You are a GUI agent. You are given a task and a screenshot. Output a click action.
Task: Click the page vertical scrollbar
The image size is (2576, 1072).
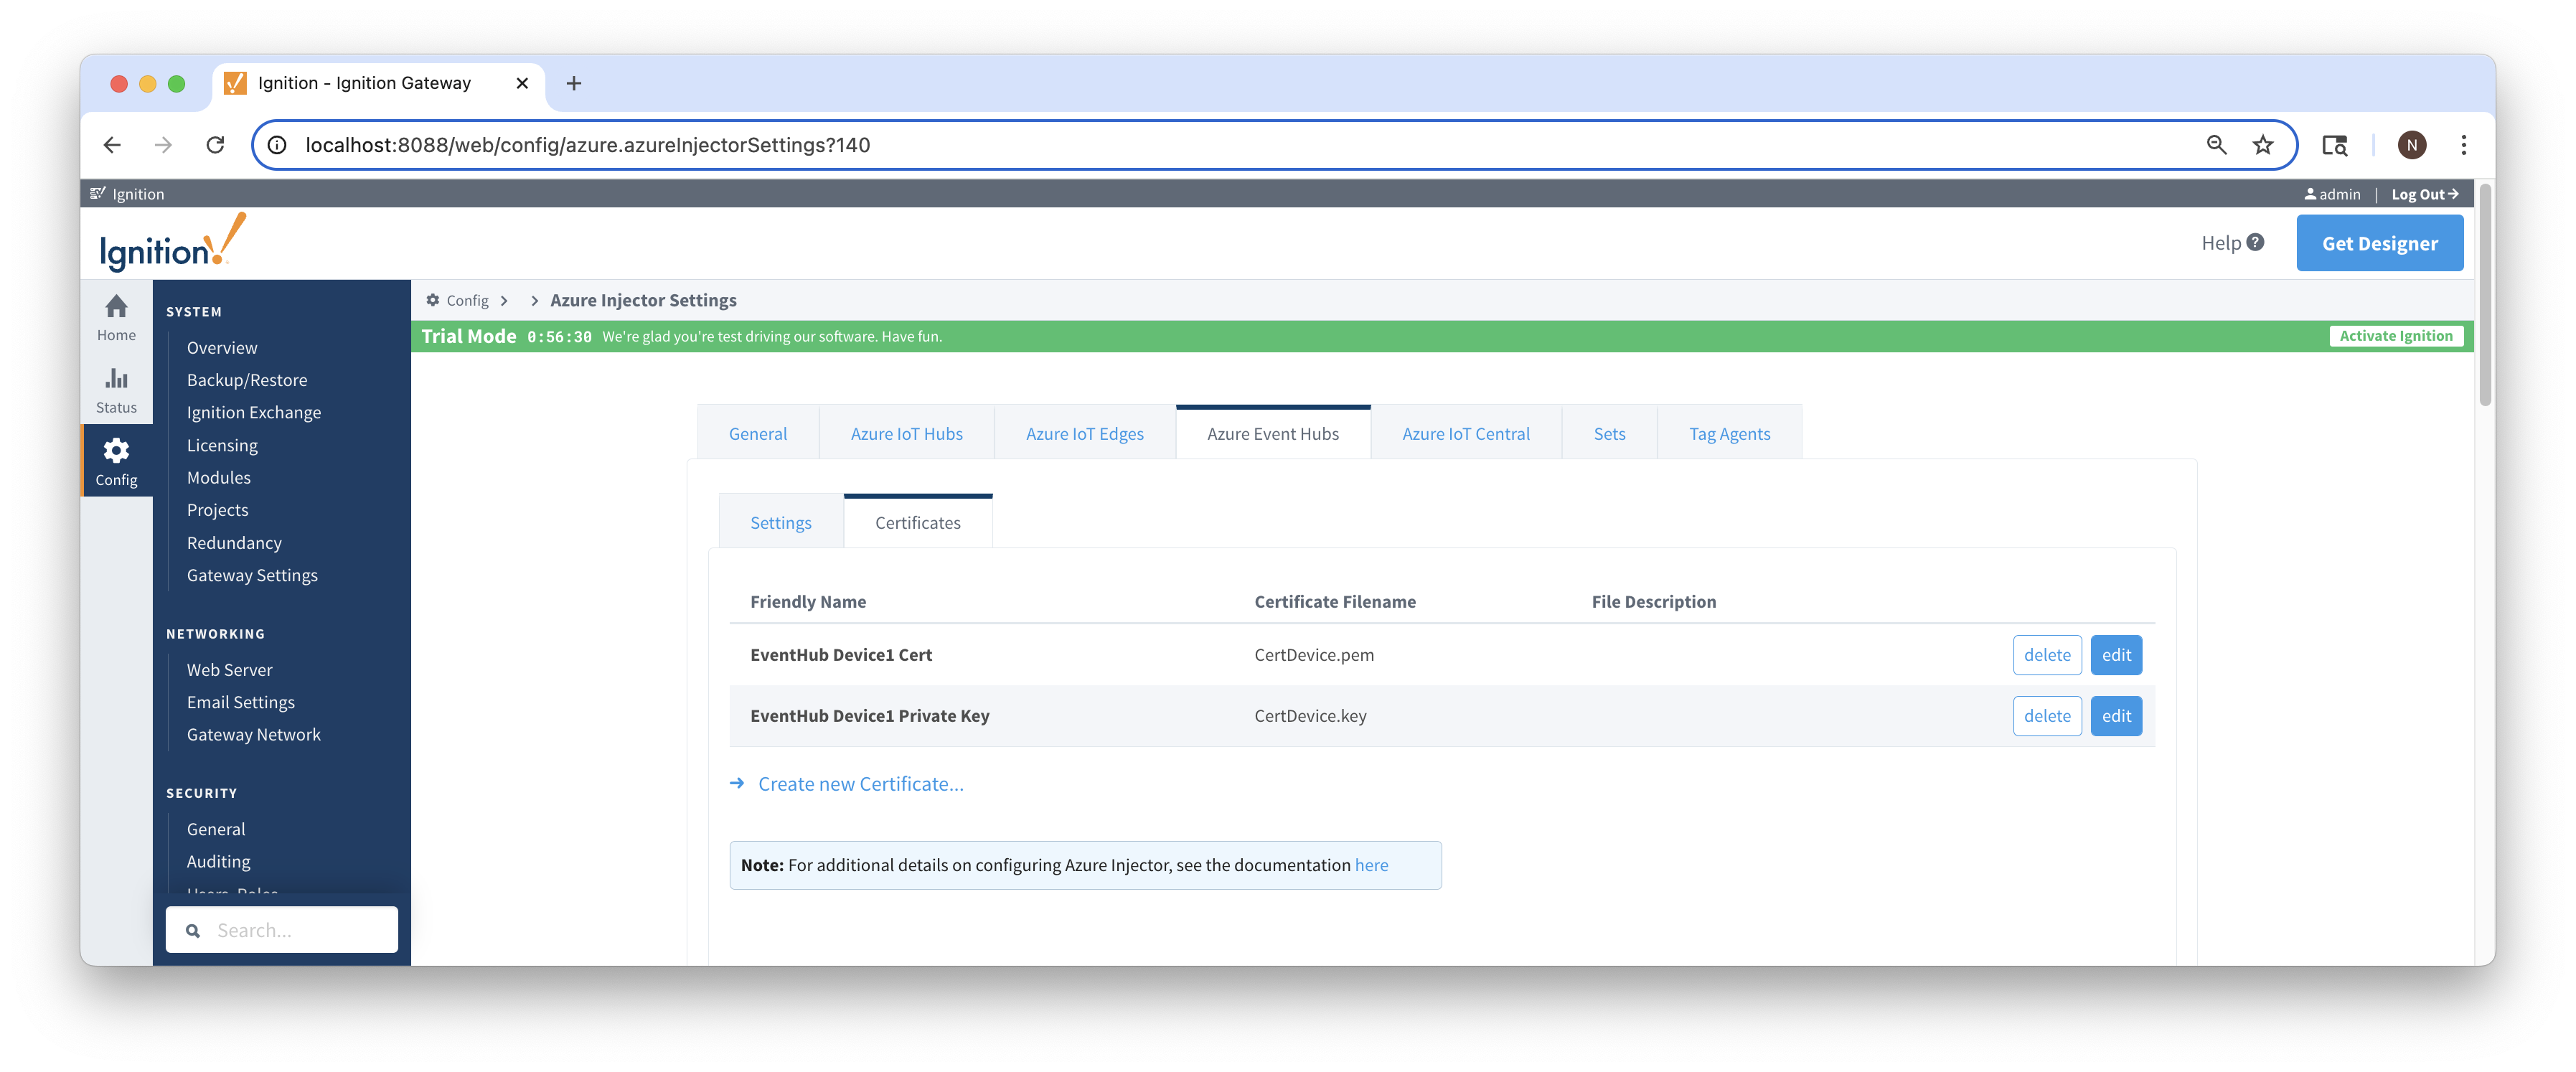[x=2484, y=296]
